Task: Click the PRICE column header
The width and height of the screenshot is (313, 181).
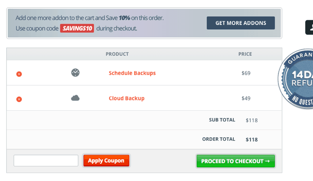Action: click(x=245, y=54)
